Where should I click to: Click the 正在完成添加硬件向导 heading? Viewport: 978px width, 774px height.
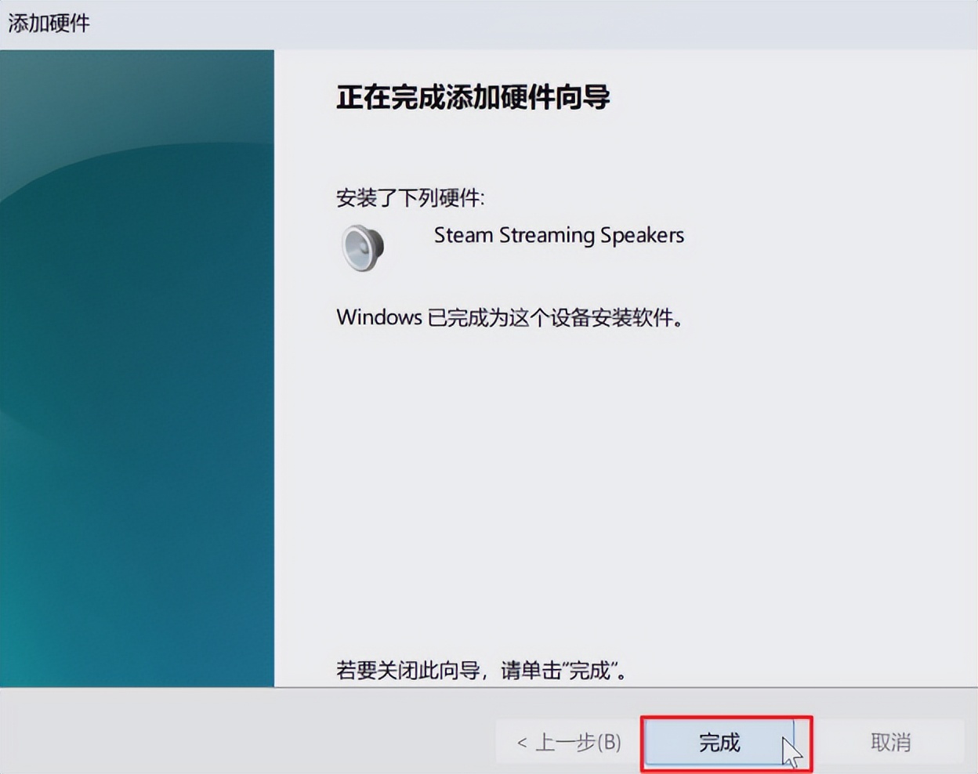(473, 97)
